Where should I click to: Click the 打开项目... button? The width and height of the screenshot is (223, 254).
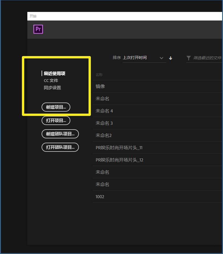(56, 120)
